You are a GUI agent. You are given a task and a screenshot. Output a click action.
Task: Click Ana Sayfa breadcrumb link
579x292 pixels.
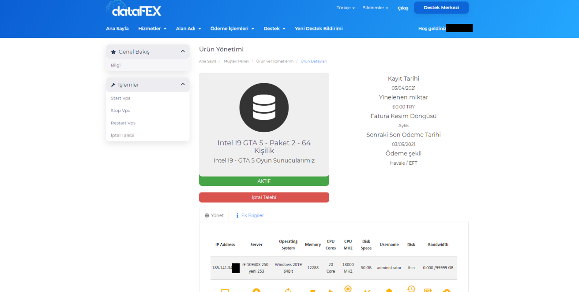pyautogui.click(x=207, y=61)
